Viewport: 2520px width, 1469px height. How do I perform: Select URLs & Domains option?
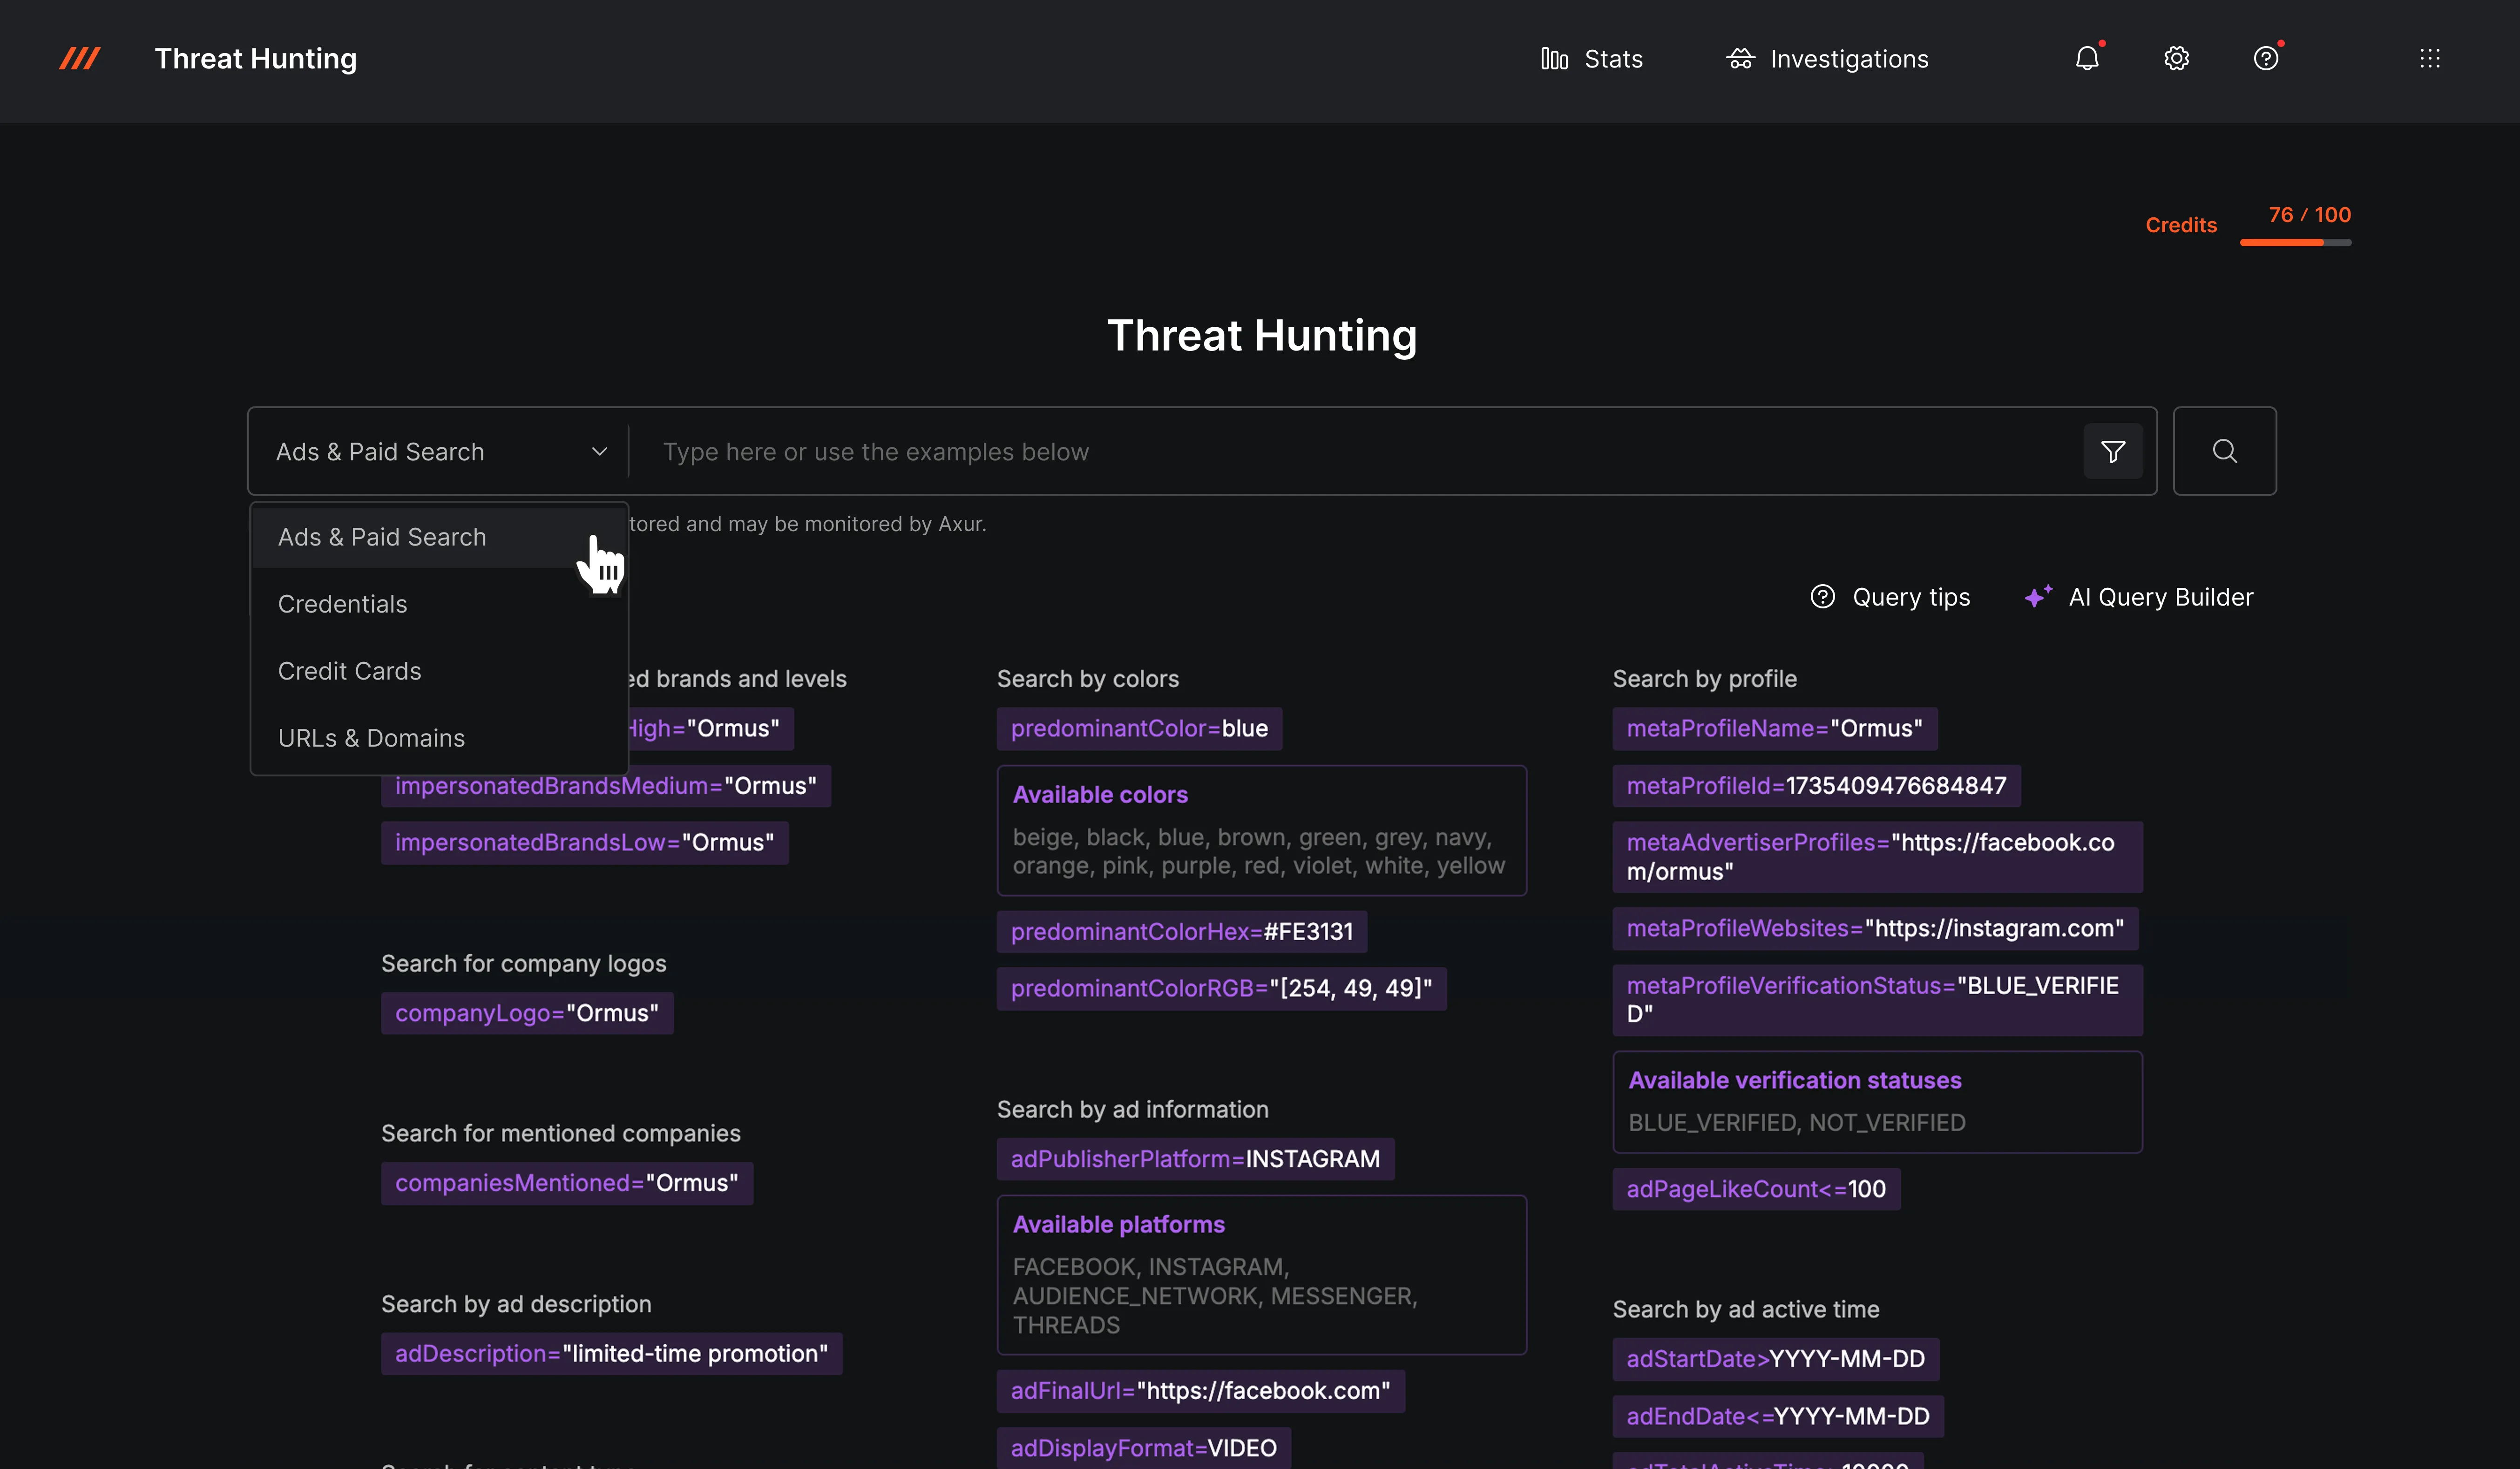[371, 737]
